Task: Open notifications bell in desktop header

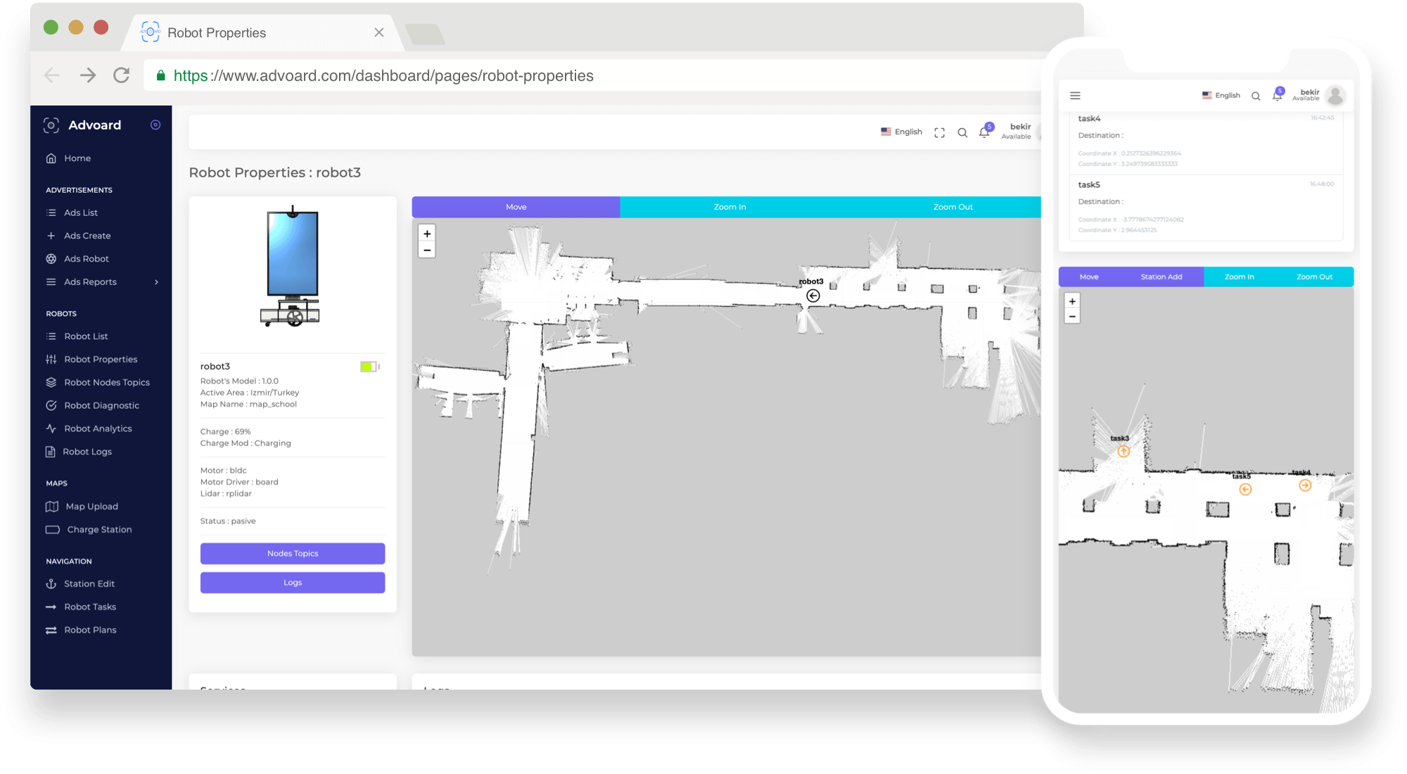Action: tap(984, 132)
